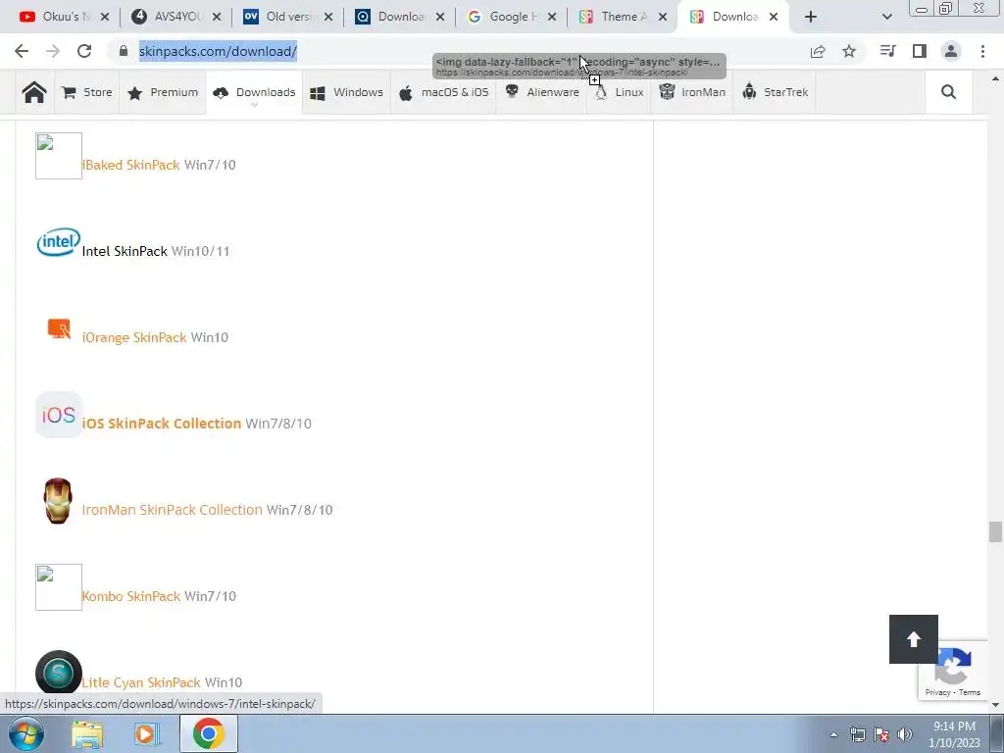Click the scrollbar down arrow
Image resolution: width=1004 pixels, height=753 pixels.
(x=995, y=705)
